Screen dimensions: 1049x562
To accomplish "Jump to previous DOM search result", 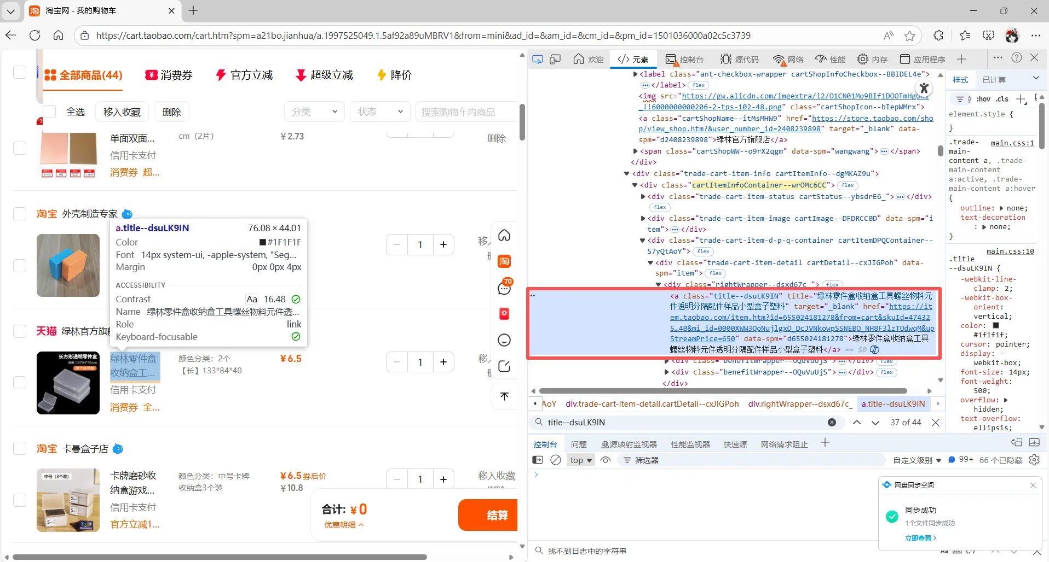I will point(857,422).
